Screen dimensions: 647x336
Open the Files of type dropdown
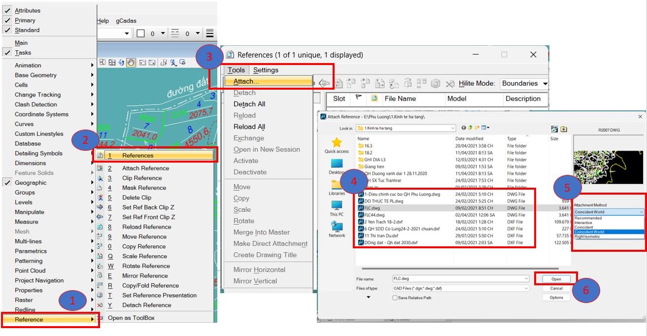click(526, 288)
